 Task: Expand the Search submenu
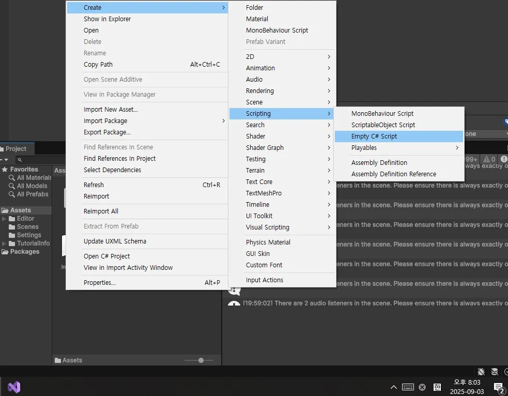(x=282, y=125)
